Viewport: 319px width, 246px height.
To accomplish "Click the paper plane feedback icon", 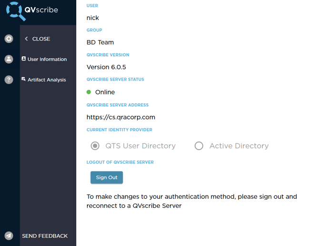I will click(9, 236).
